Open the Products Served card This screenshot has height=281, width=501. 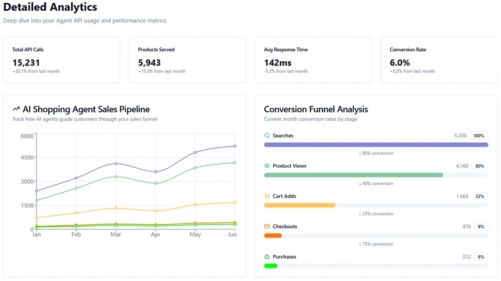tap(187, 60)
